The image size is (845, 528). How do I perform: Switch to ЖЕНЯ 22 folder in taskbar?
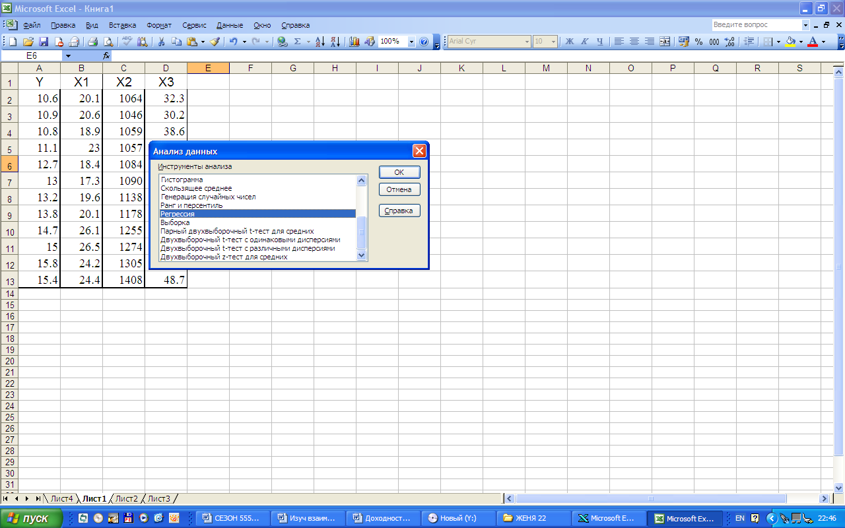(533, 518)
